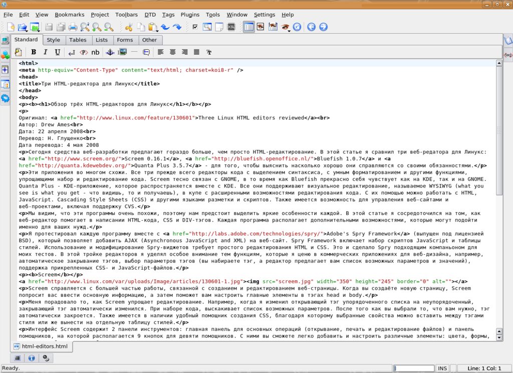Click the XSL tool icon

(x=231, y=27)
